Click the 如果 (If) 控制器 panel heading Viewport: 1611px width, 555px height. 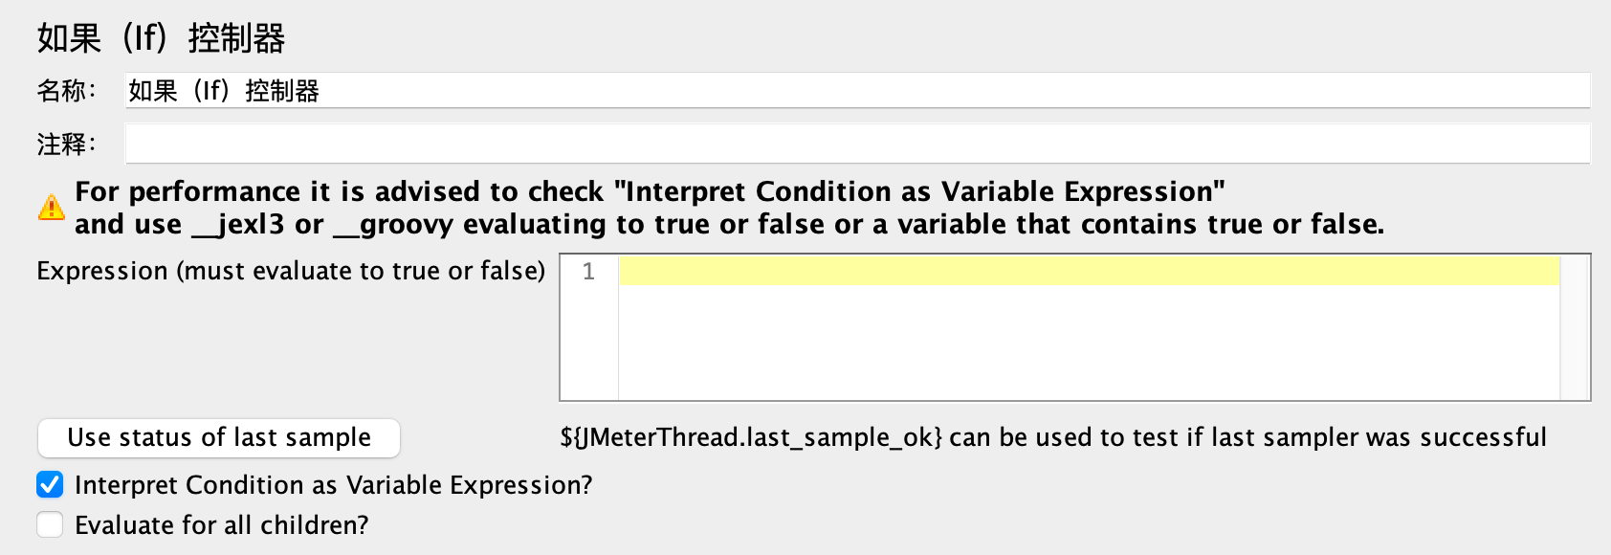coord(161,39)
